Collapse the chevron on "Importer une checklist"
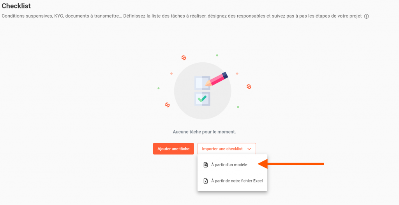The width and height of the screenshot is (399, 205). (249, 149)
